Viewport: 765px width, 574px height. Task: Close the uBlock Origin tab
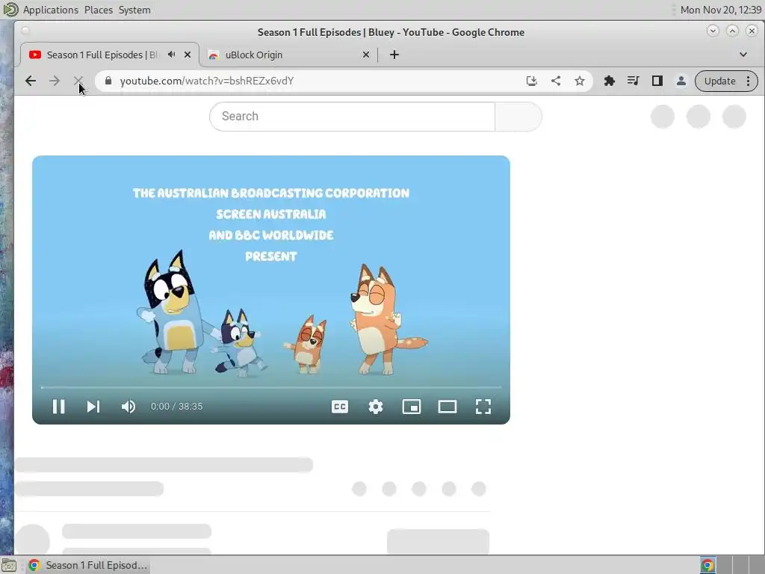click(x=366, y=55)
